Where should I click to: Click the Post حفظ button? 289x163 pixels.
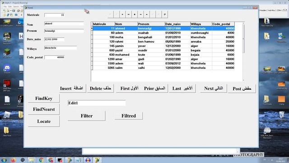click(x=242, y=89)
